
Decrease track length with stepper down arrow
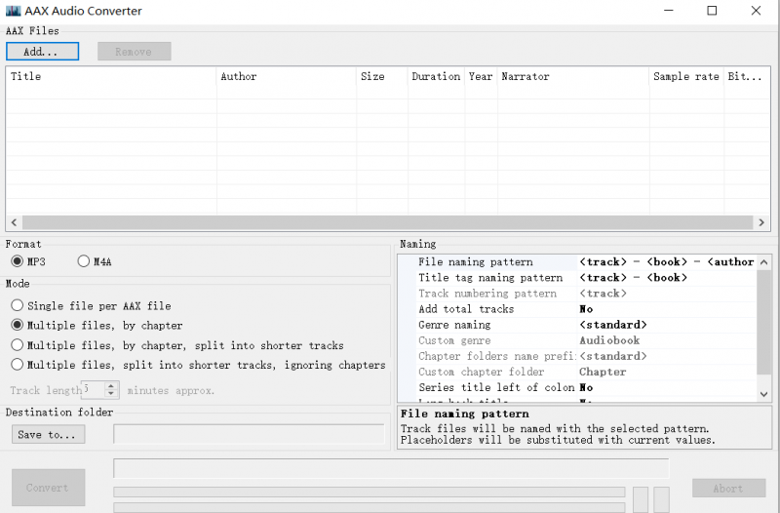[x=111, y=394]
